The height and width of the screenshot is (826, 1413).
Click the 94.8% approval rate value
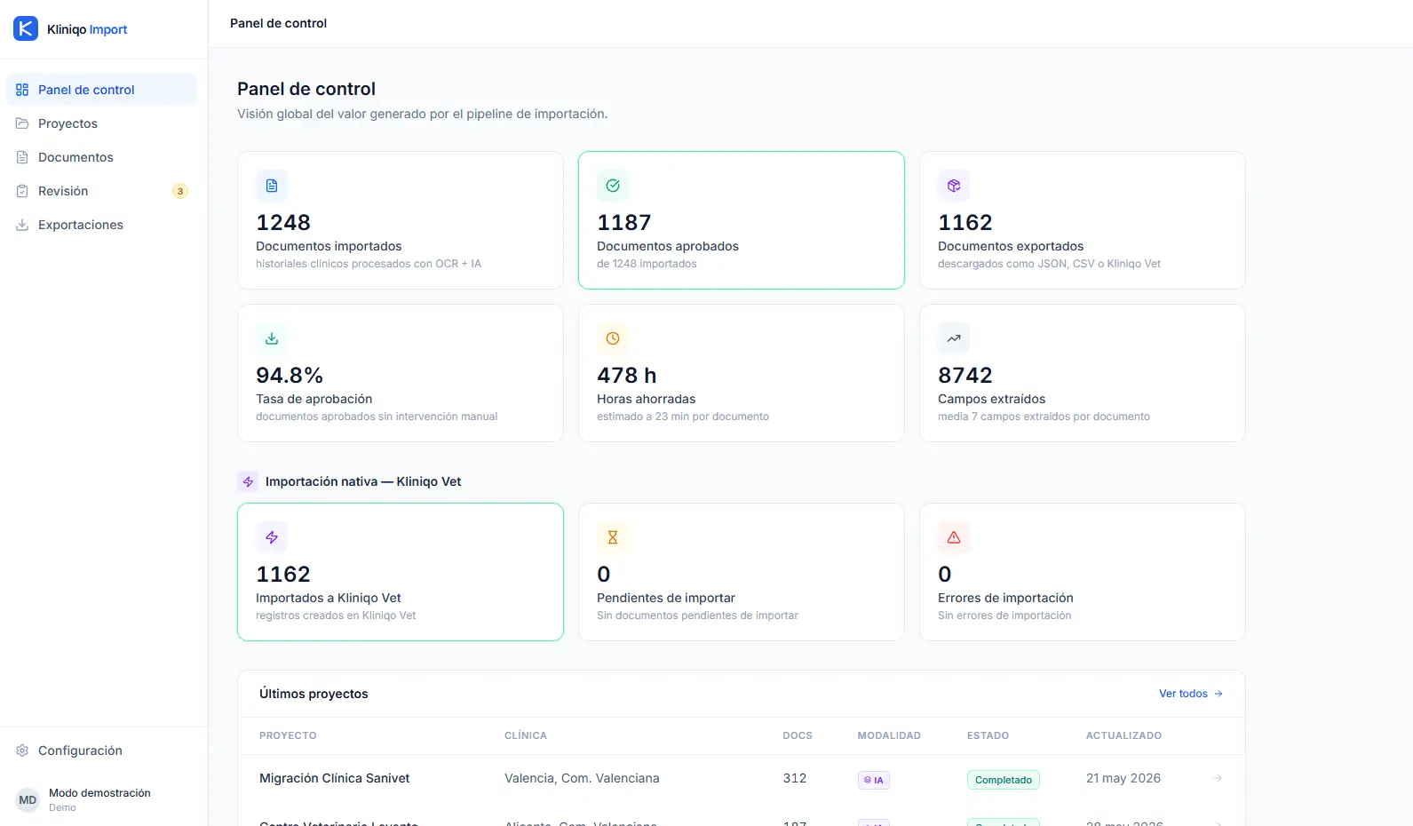[290, 375]
